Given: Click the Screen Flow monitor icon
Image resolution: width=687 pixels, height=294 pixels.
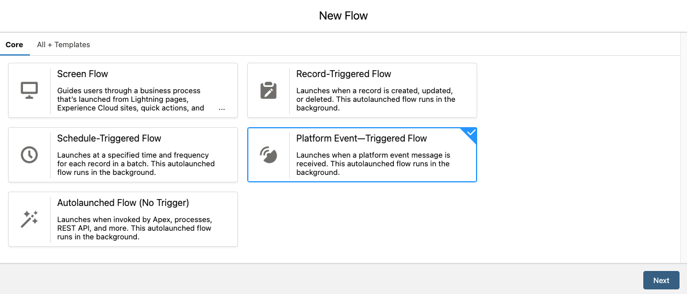Looking at the screenshot, I should 29,90.
